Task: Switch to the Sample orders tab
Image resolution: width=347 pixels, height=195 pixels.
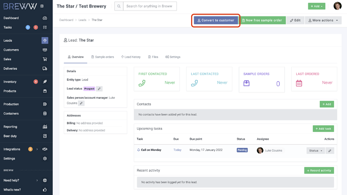Action: pos(103,57)
